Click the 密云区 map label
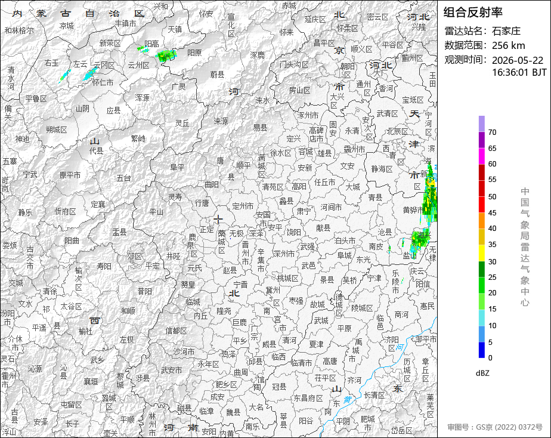551x438 pixels. point(377,17)
